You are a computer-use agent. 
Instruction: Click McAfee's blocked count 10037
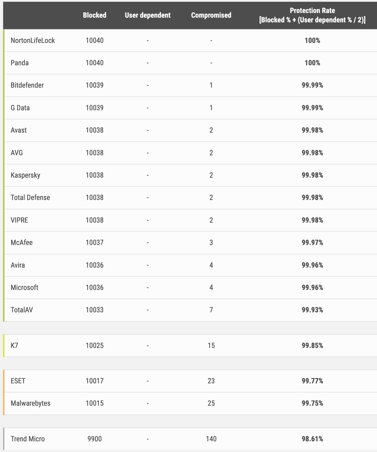click(x=95, y=243)
